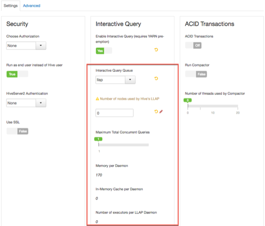265x226 pixels.
Task: Switch ACID Transactions toggle on
Action: click(x=193, y=45)
